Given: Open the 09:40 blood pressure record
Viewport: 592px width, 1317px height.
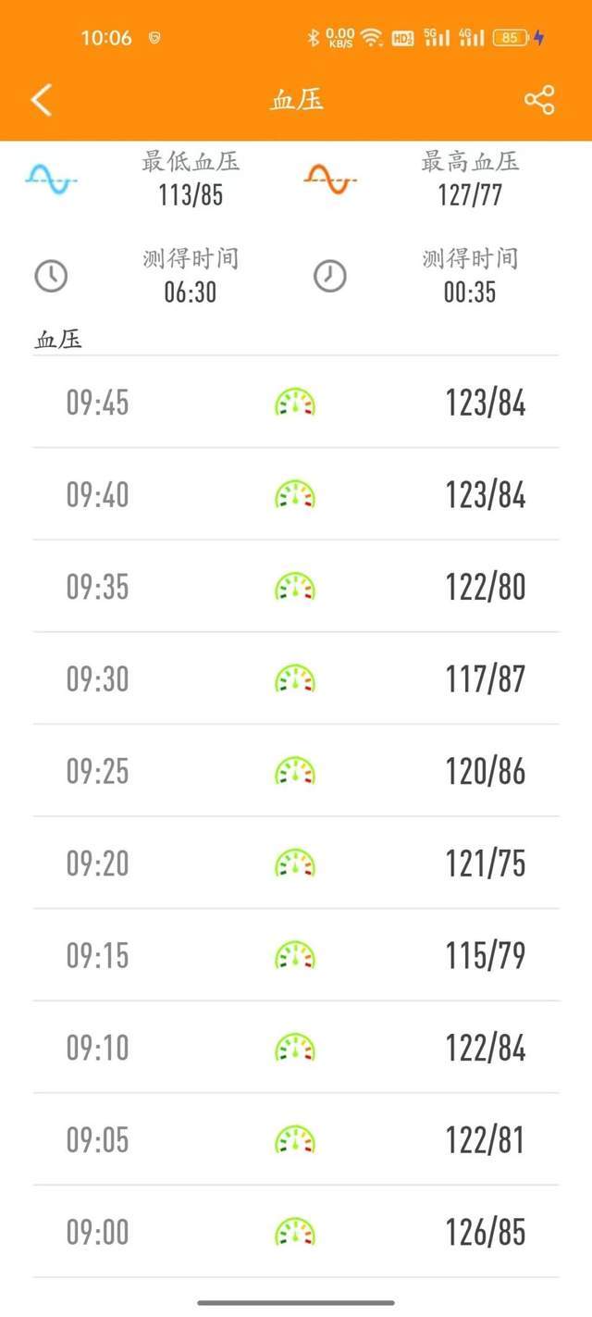Looking at the screenshot, I should [296, 495].
